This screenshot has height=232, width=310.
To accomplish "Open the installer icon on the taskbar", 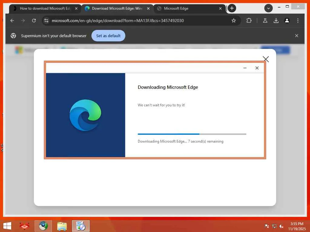I will (x=81, y=226).
